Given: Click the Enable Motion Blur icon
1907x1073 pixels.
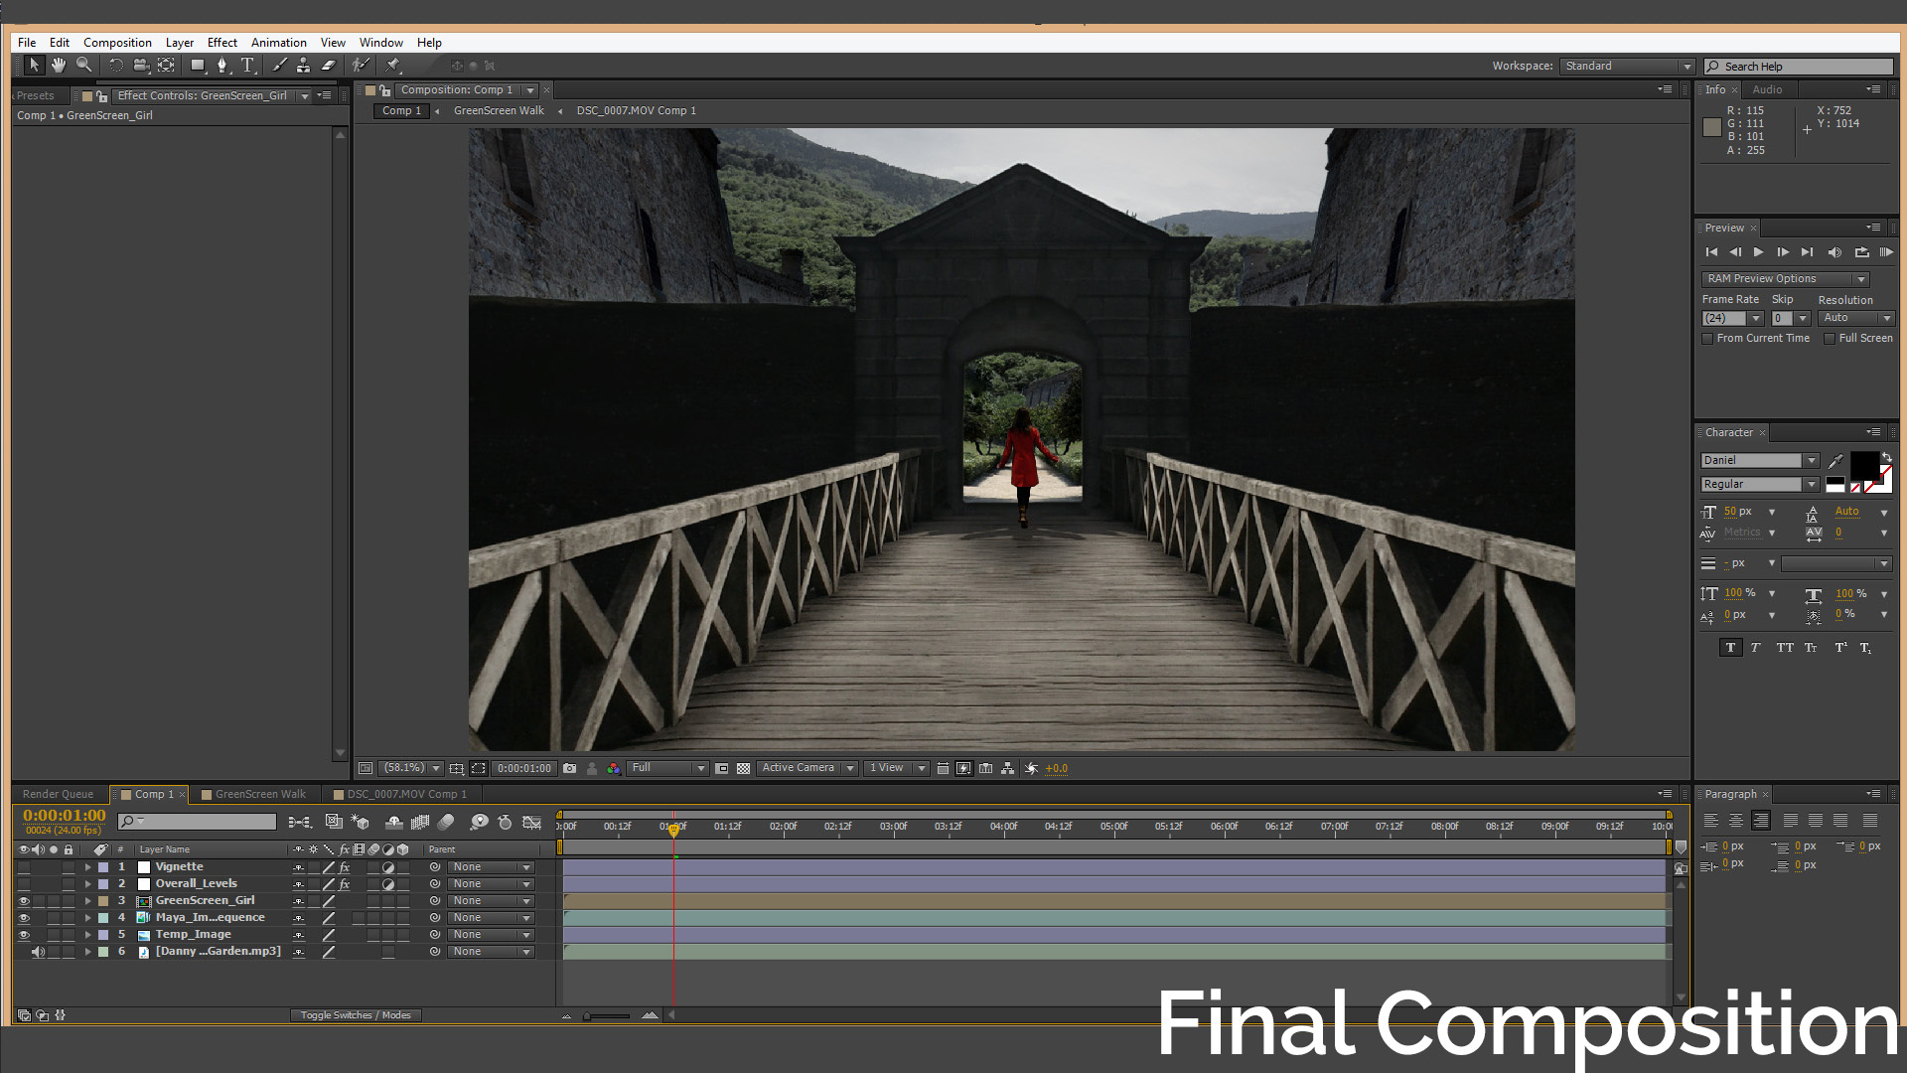Looking at the screenshot, I should coord(447,822).
